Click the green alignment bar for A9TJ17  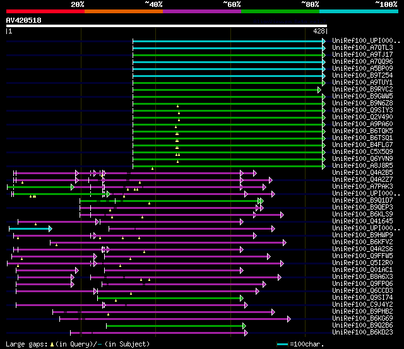coord(227,55)
